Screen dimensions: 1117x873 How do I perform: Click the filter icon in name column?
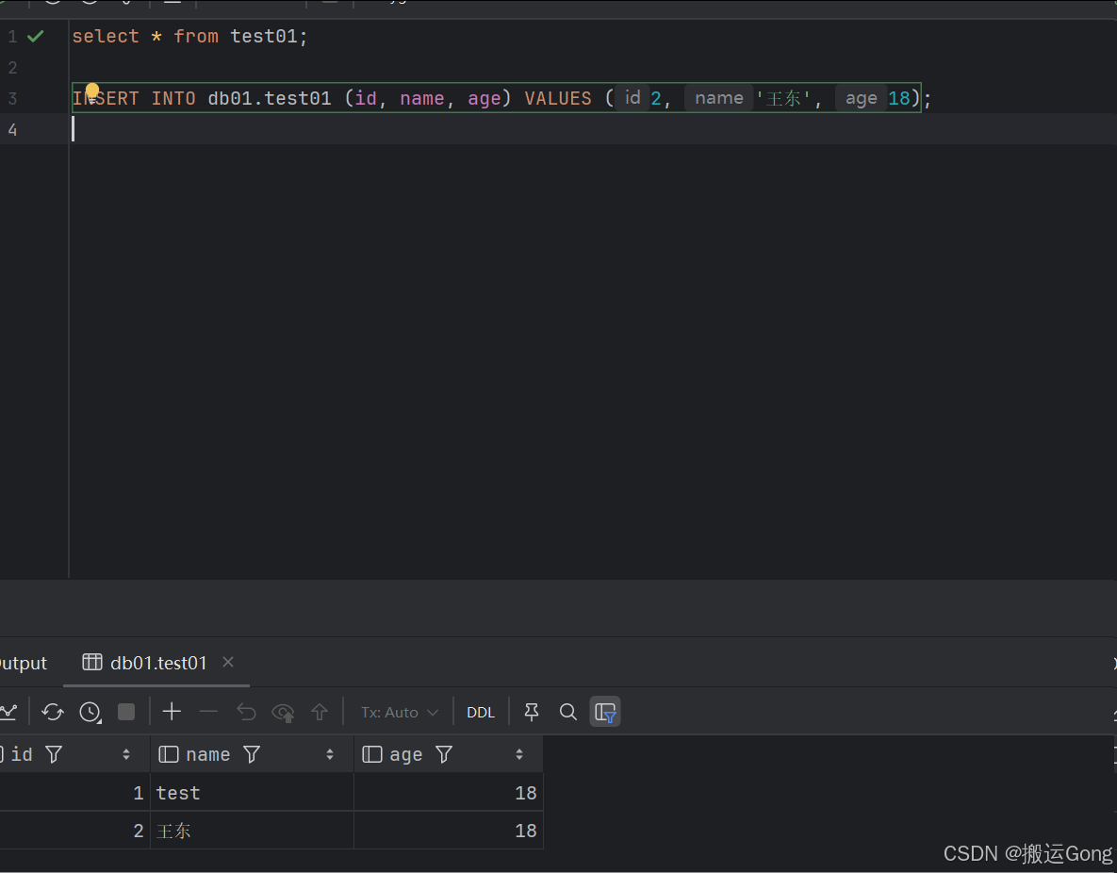pyautogui.click(x=252, y=755)
